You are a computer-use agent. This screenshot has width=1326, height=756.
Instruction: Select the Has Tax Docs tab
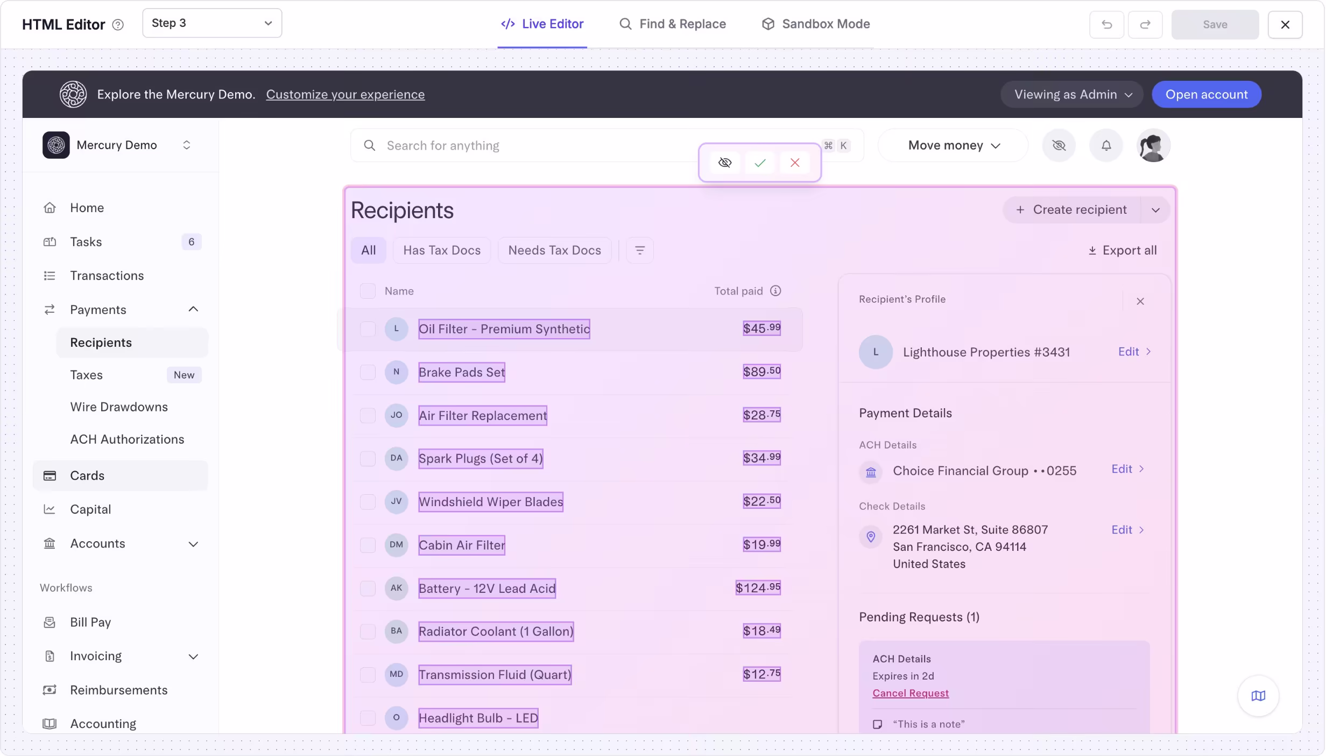click(x=442, y=250)
